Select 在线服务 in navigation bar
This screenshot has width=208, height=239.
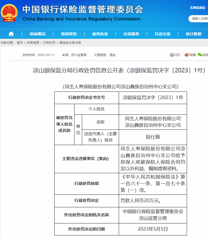[131, 34]
